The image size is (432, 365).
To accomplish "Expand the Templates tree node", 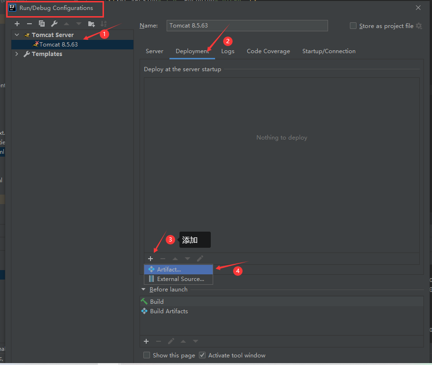I will [17, 54].
